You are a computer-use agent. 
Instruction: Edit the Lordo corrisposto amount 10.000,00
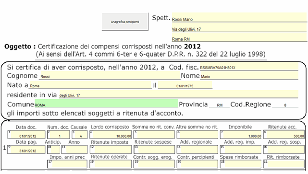click(x=111, y=135)
